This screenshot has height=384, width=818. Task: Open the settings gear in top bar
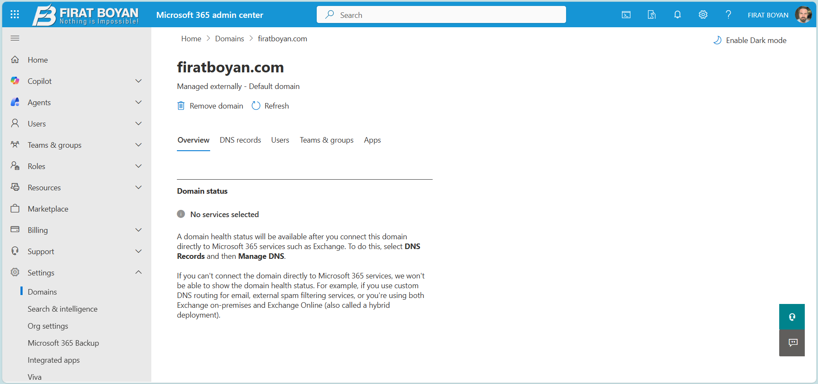click(x=702, y=14)
